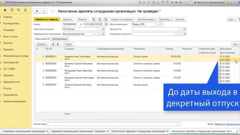Go forward with the right arrow button
The image size is (240, 135).
click(44, 11)
